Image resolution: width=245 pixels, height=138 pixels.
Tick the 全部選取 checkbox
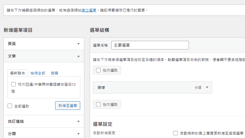(x=10, y=106)
